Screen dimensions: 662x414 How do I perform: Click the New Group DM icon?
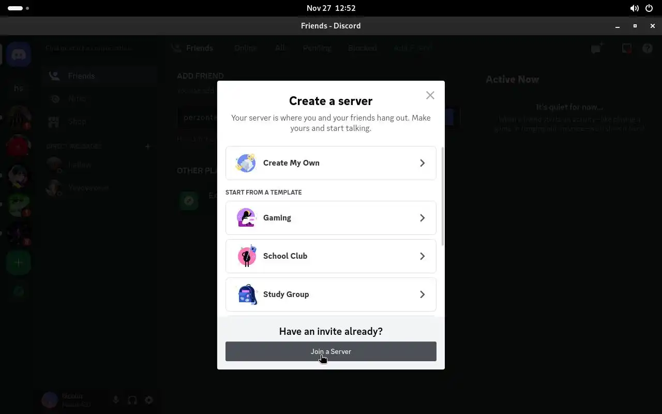pyautogui.click(x=596, y=48)
